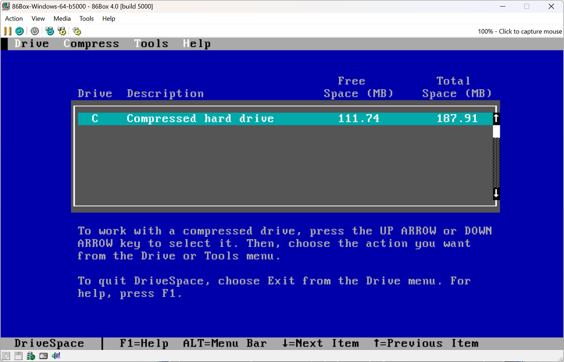This screenshot has height=362, width=564.
Task: Click the Total Space (MB) column header
Action: pyautogui.click(x=457, y=87)
